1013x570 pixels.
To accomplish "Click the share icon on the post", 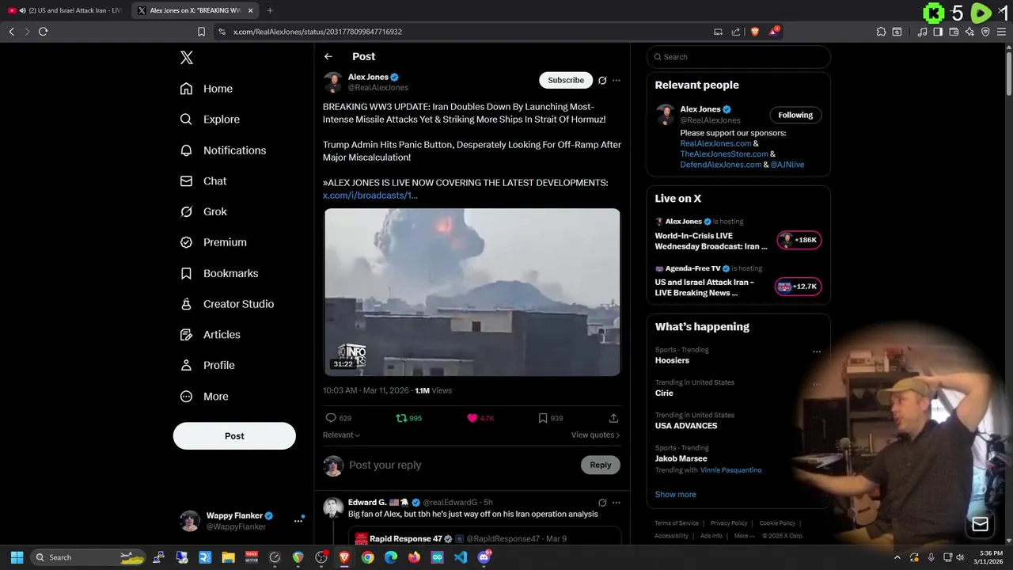I will tap(613, 418).
